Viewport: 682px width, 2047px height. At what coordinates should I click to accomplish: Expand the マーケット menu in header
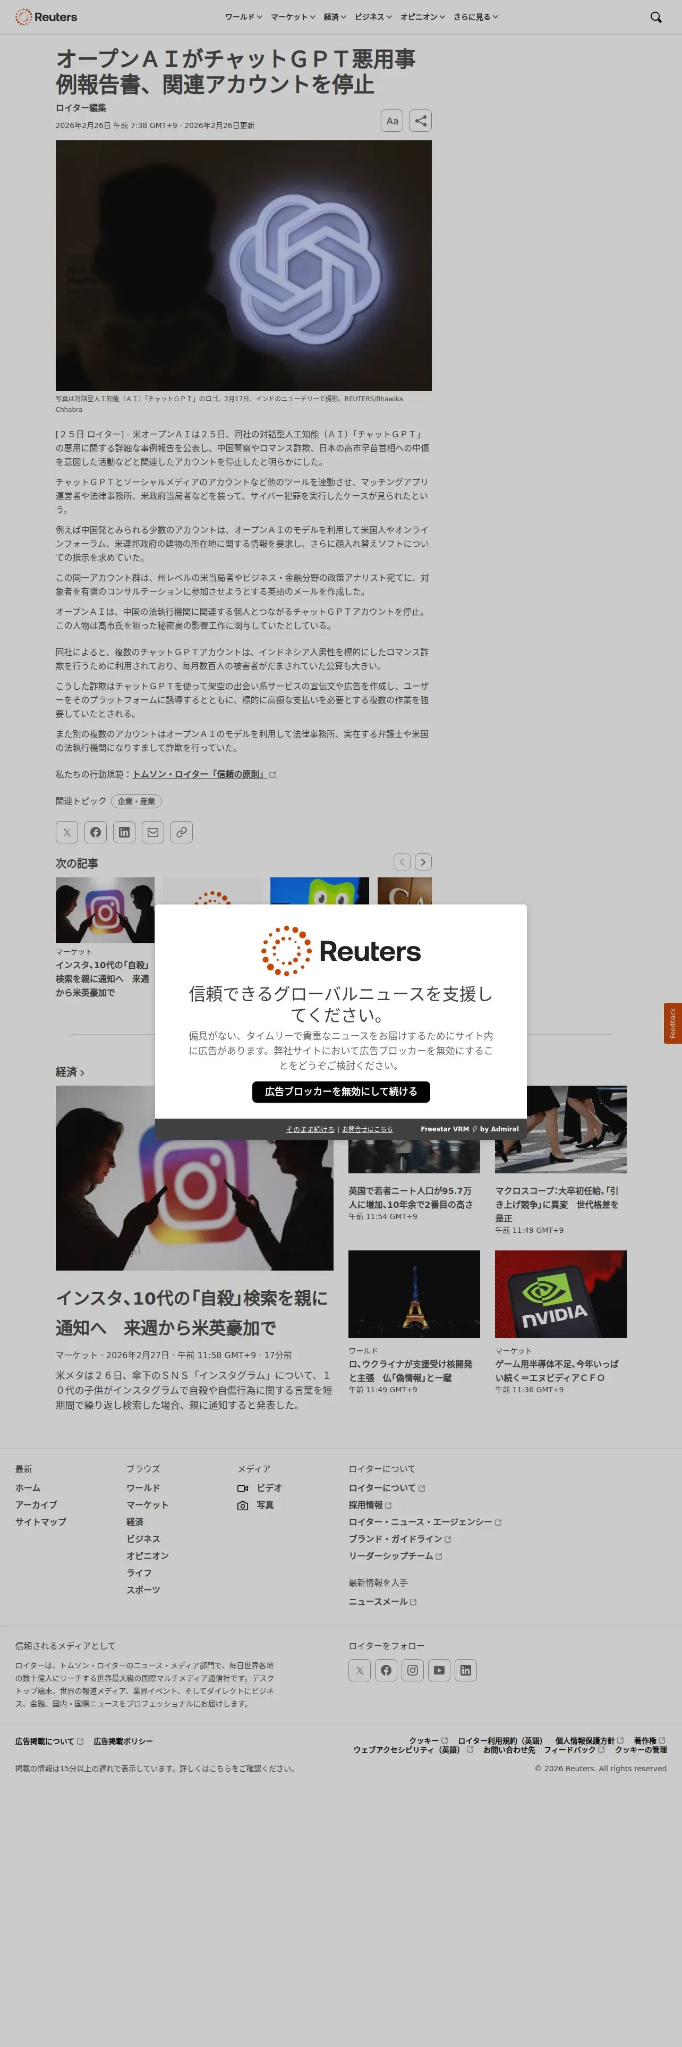[x=293, y=16]
